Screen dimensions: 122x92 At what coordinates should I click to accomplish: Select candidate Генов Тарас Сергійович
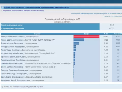point(11,50)
